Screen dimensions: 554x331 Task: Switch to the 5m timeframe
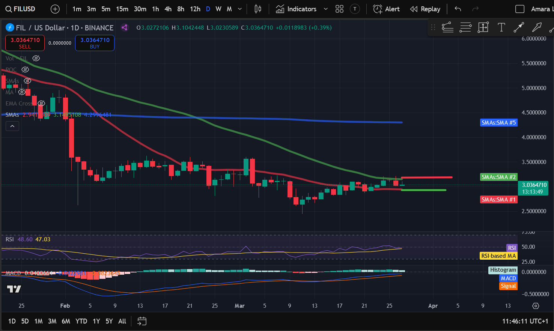(106, 9)
